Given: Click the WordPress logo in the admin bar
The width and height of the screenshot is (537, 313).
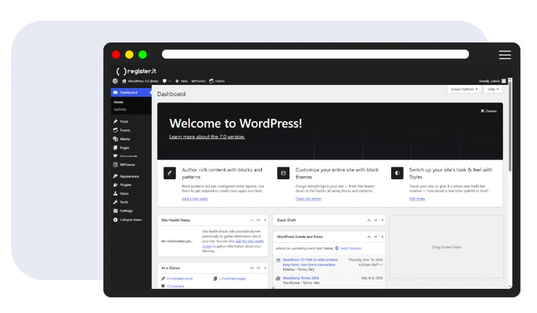Looking at the screenshot, I should tap(115, 81).
